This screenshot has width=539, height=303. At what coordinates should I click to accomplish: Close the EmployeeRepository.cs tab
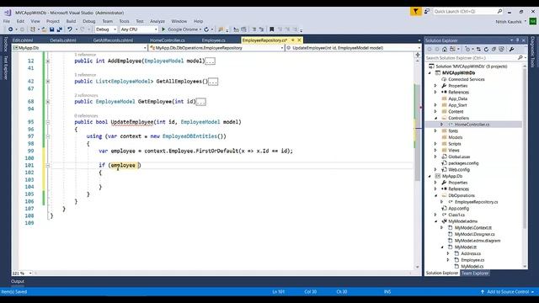[299, 40]
